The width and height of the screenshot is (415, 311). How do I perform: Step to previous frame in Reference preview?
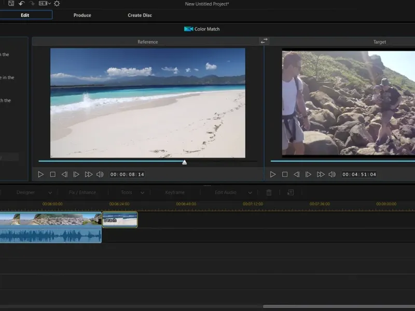point(64,175)
